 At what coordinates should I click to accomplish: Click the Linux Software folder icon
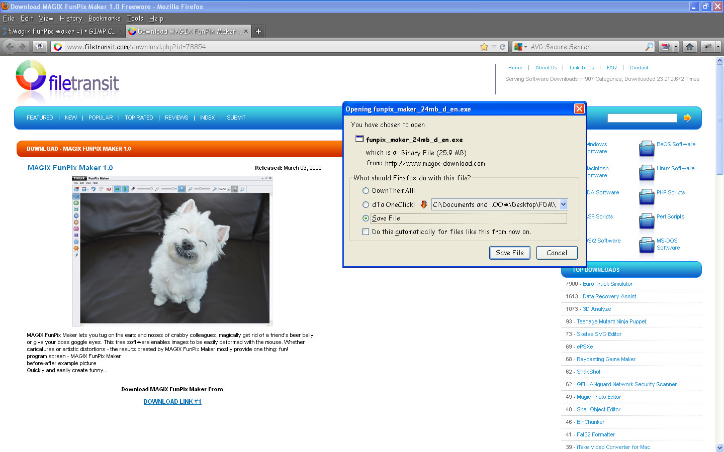[647, 172]
